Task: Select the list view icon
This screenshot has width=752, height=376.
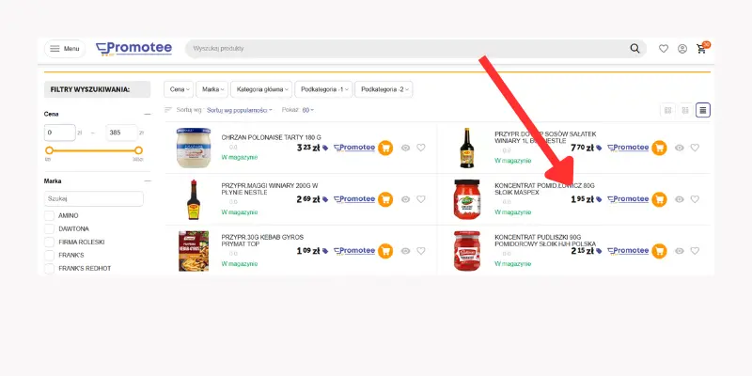Action: click(x=703, y=110)
